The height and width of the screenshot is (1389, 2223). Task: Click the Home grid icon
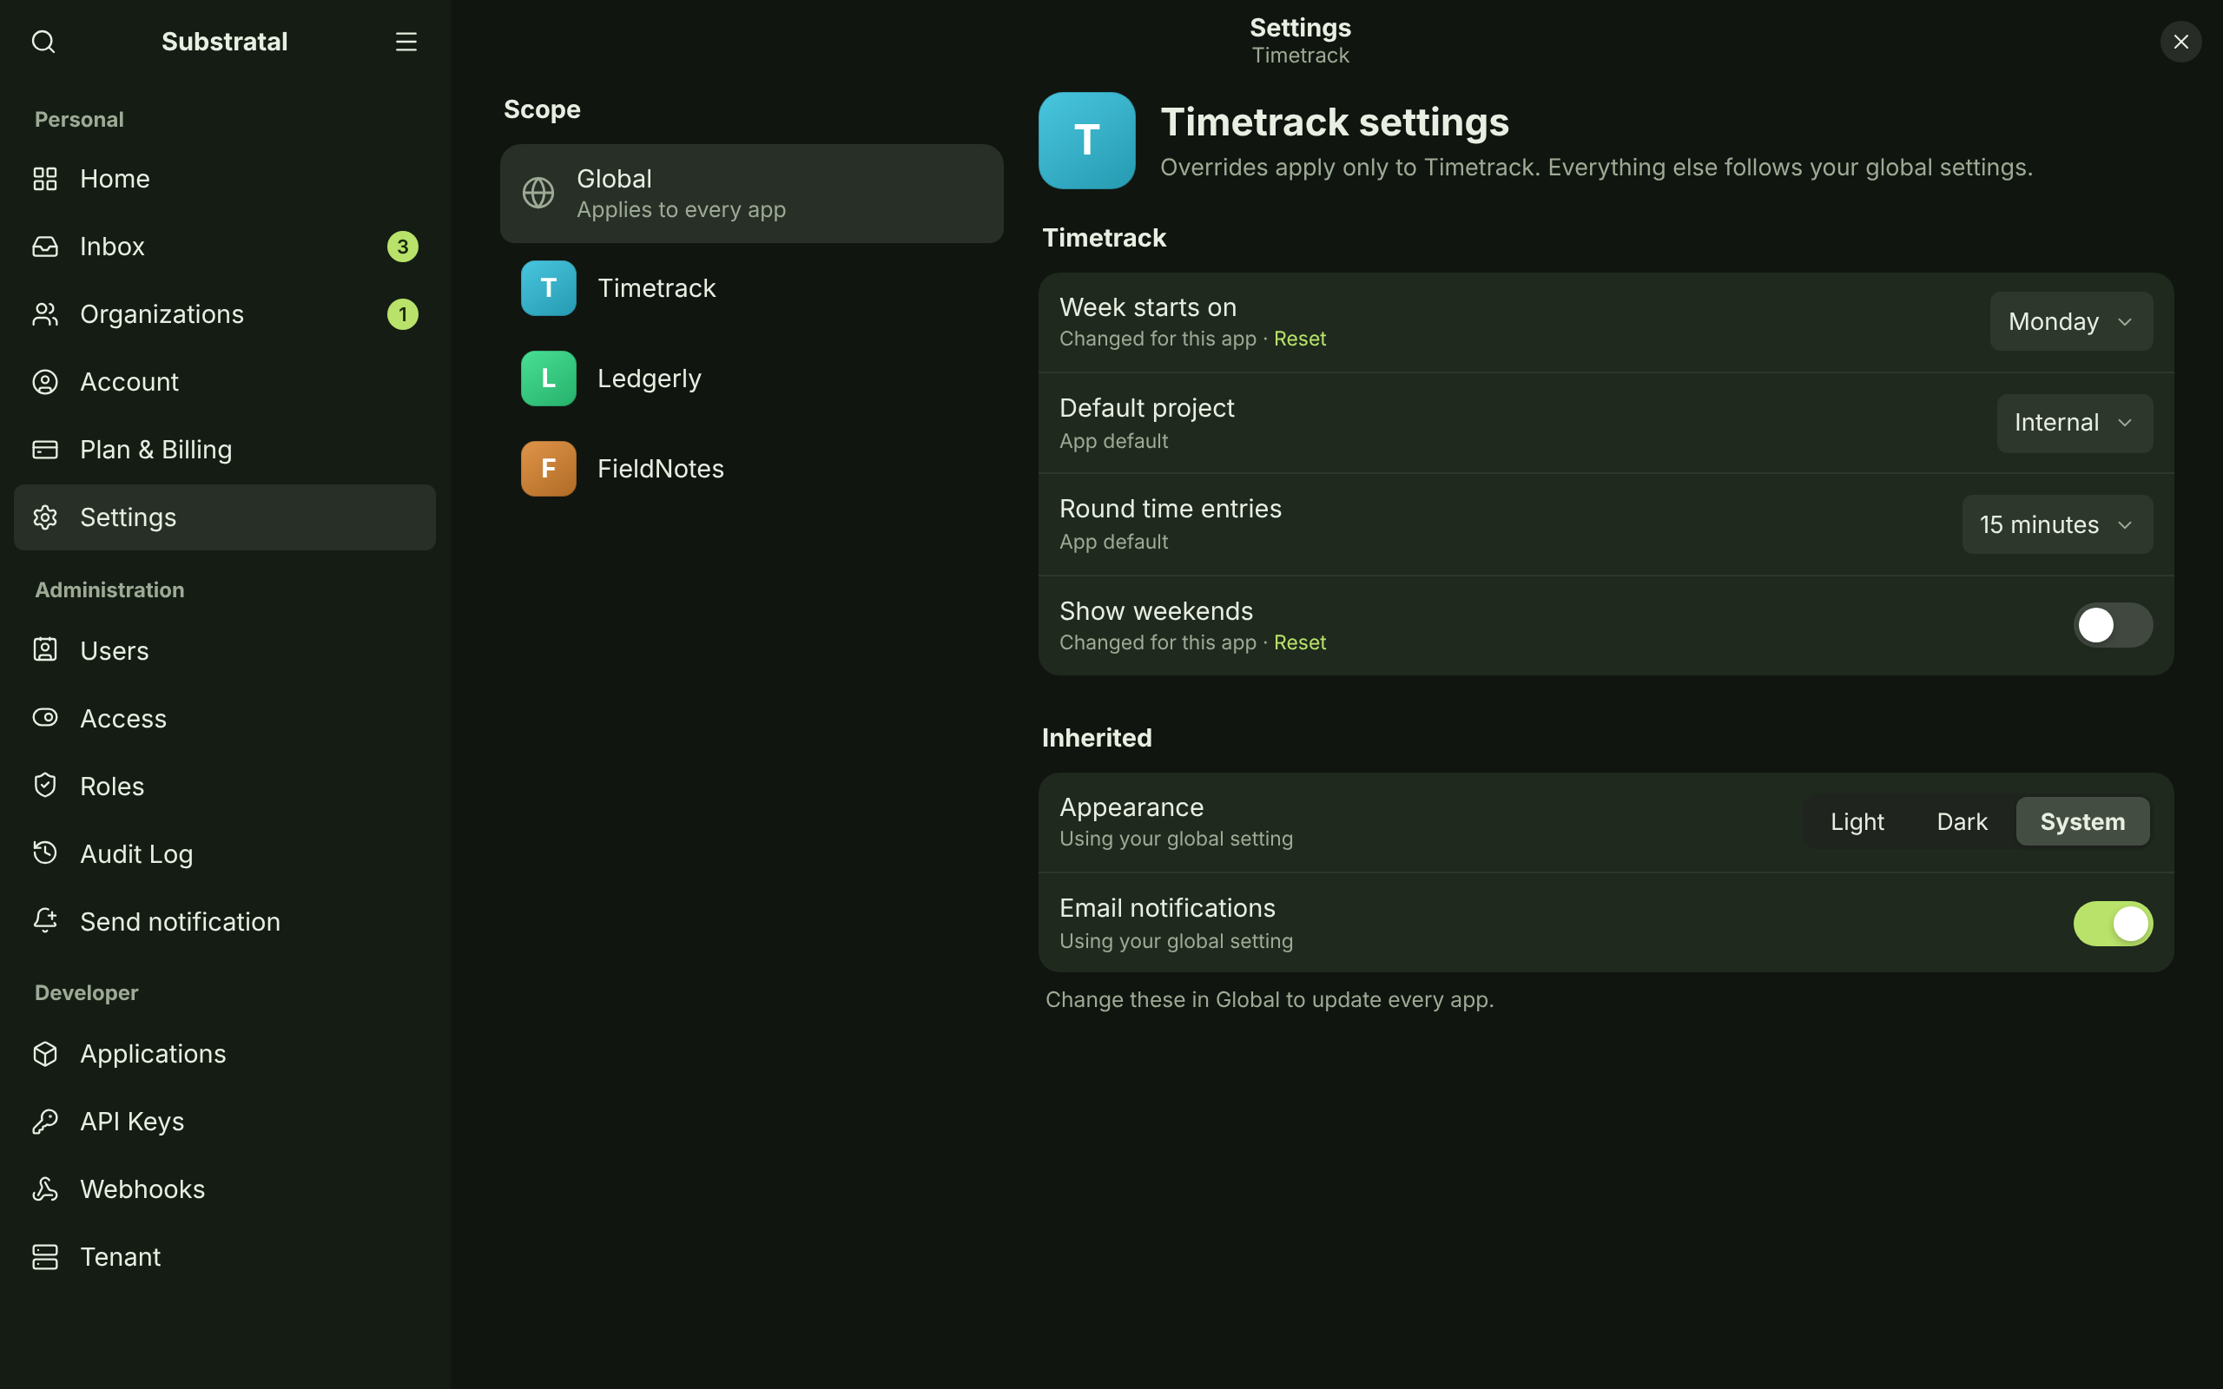pyautogui.click(x=45, y=178)
